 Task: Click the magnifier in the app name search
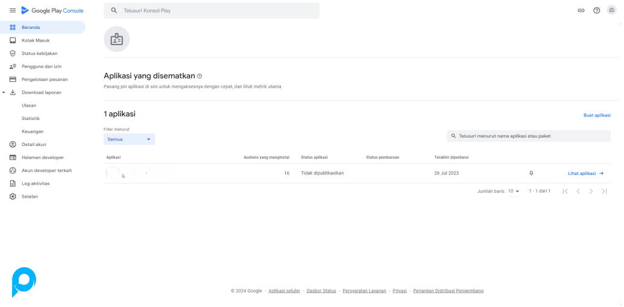point(453,136)
